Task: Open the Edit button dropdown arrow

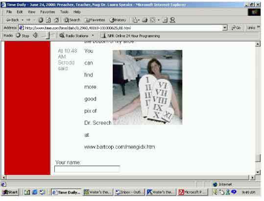Action: tap(159, 20)
